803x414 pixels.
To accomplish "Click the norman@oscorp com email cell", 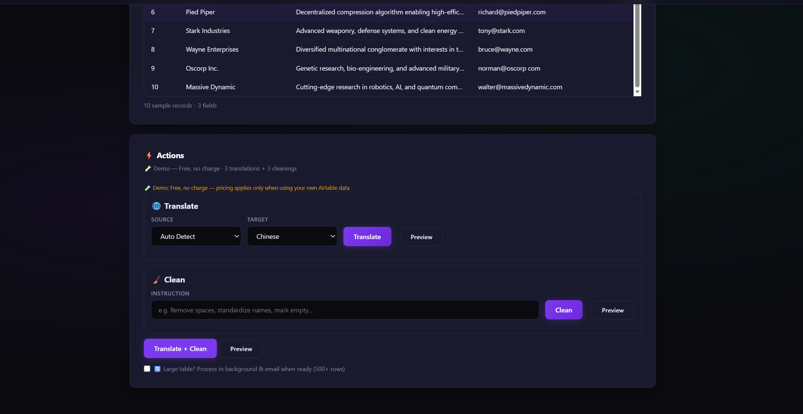I will (509, 68).
